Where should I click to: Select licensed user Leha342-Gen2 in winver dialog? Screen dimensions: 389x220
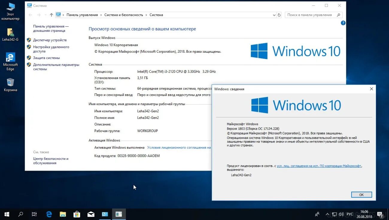pyautogui.click(x=241, y=175)
